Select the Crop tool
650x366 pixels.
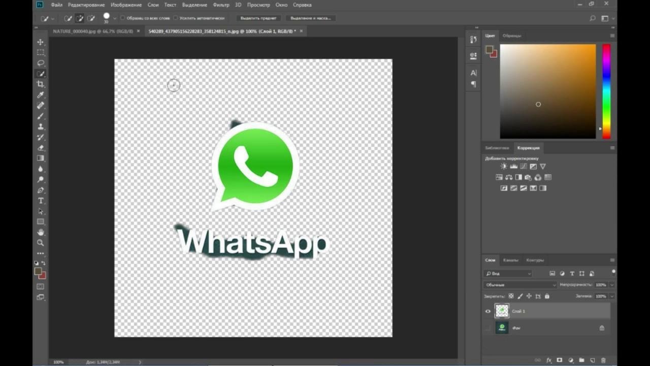coord(41,84)
